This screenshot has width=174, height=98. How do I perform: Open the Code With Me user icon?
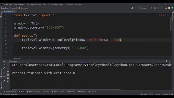[133, 8]
